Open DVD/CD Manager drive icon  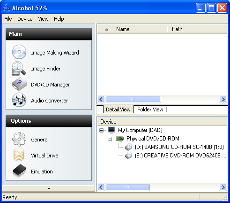pos(19,84)
